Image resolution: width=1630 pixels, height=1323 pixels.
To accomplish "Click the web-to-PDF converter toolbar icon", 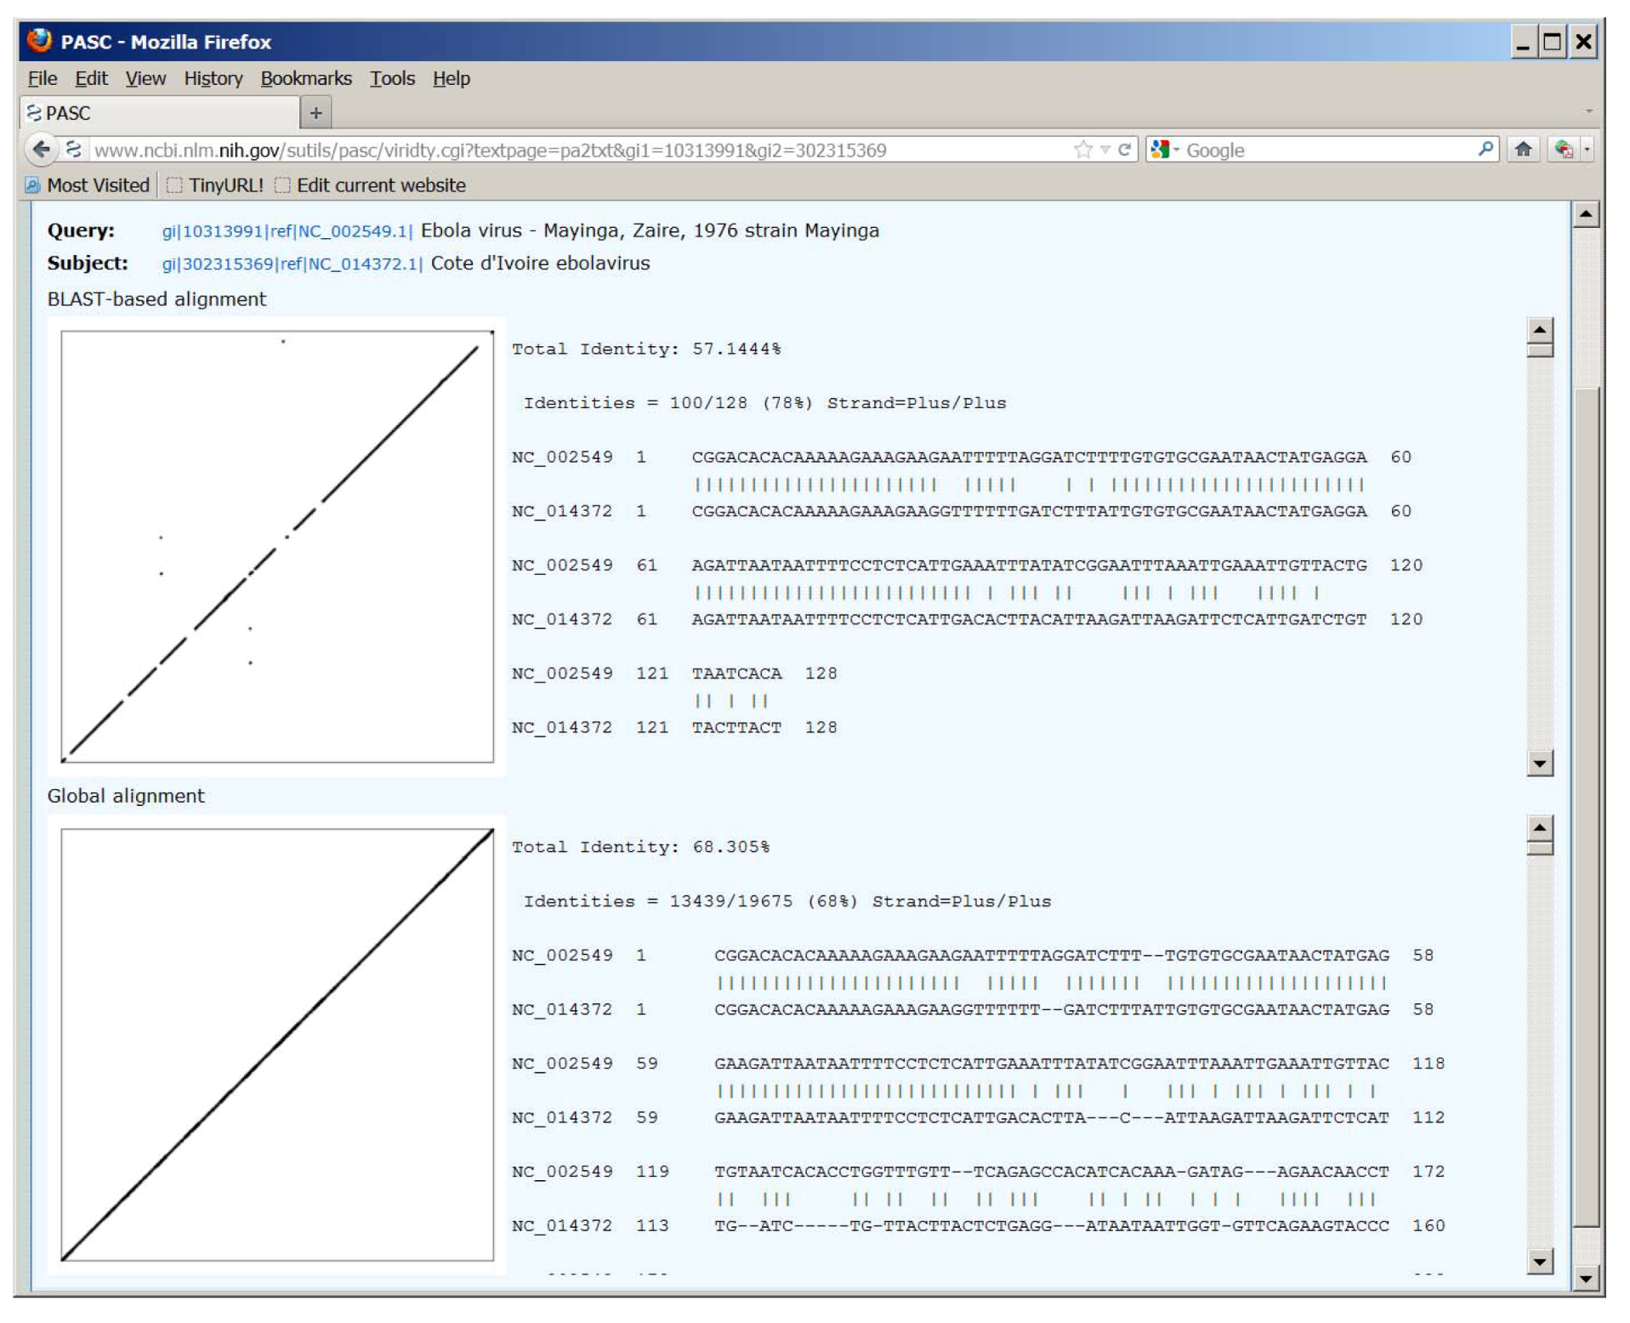I will point(1563,150).
